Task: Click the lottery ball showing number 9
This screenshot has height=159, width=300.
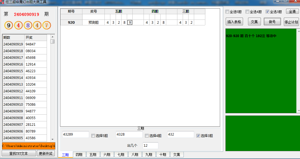Action: [9, 26]
